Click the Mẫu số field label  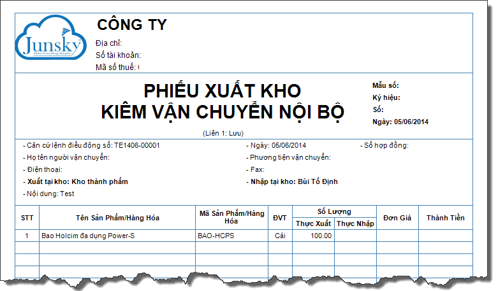pyautogui.click(x=385, y=85)
